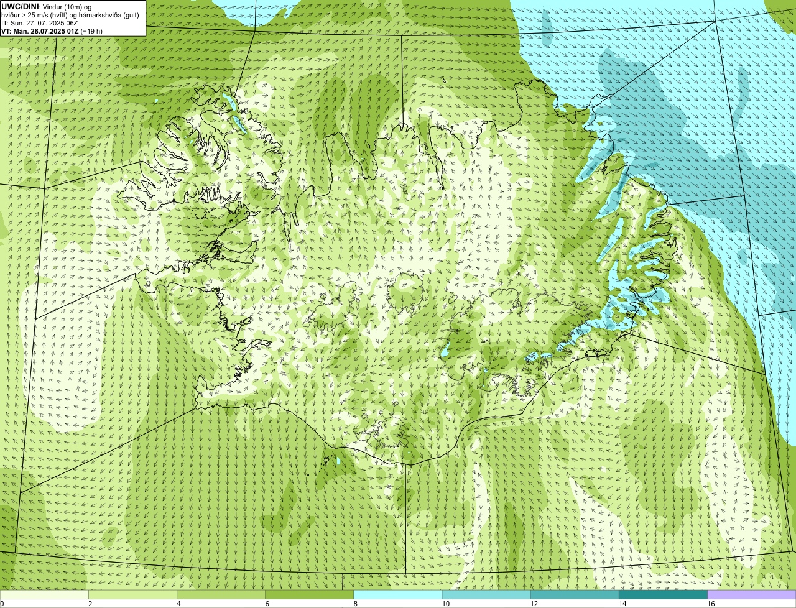Click the 'UWC/DINI: Vindur (10m) og' title line
Screen dimensions: 796x608
point(46,6)
